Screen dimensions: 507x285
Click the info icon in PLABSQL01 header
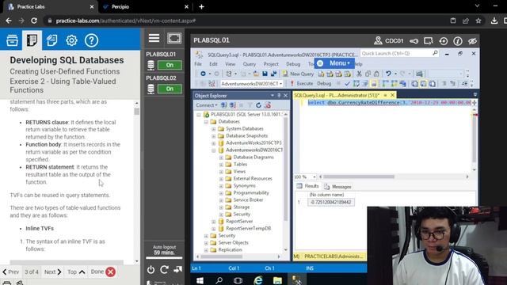(x=458, y=40)
